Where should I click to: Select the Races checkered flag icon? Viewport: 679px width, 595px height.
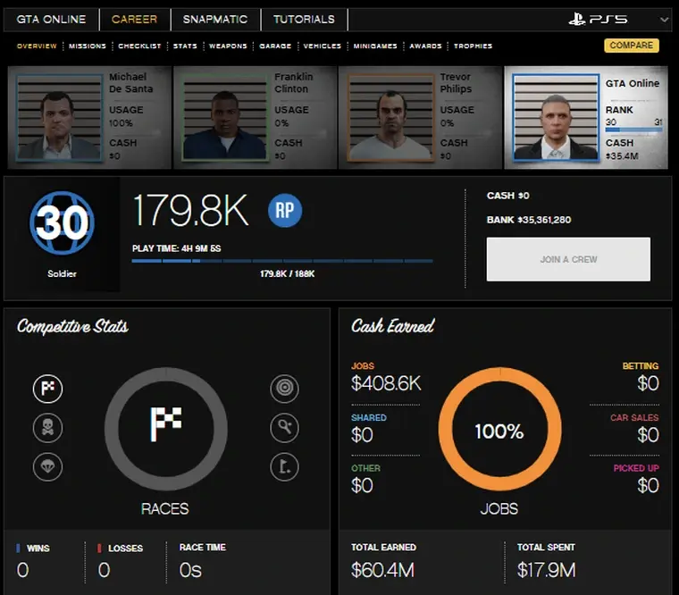pyautogui.click(x=47, y=389)
